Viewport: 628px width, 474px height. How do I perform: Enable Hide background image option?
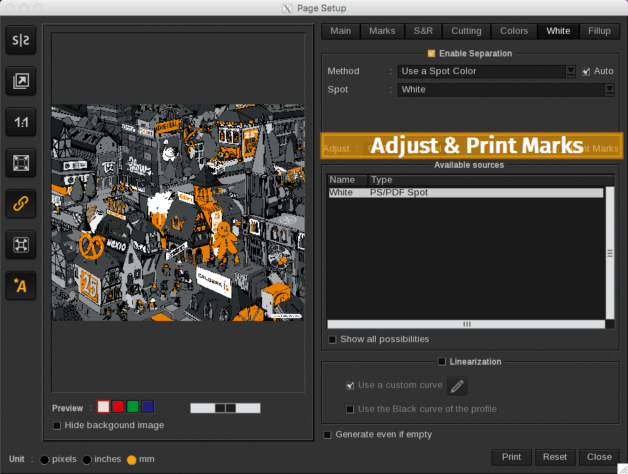57,425
